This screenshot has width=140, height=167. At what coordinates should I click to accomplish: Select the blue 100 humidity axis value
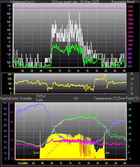point(5,103)
